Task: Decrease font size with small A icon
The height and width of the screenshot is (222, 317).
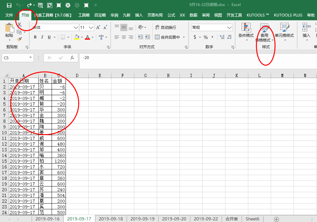Action: [x=105, y=28]
